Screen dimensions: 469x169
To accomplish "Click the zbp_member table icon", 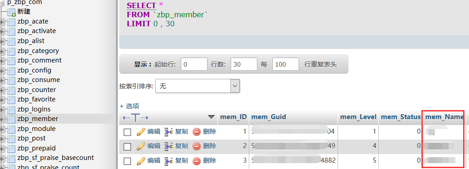I will (11, 119).
